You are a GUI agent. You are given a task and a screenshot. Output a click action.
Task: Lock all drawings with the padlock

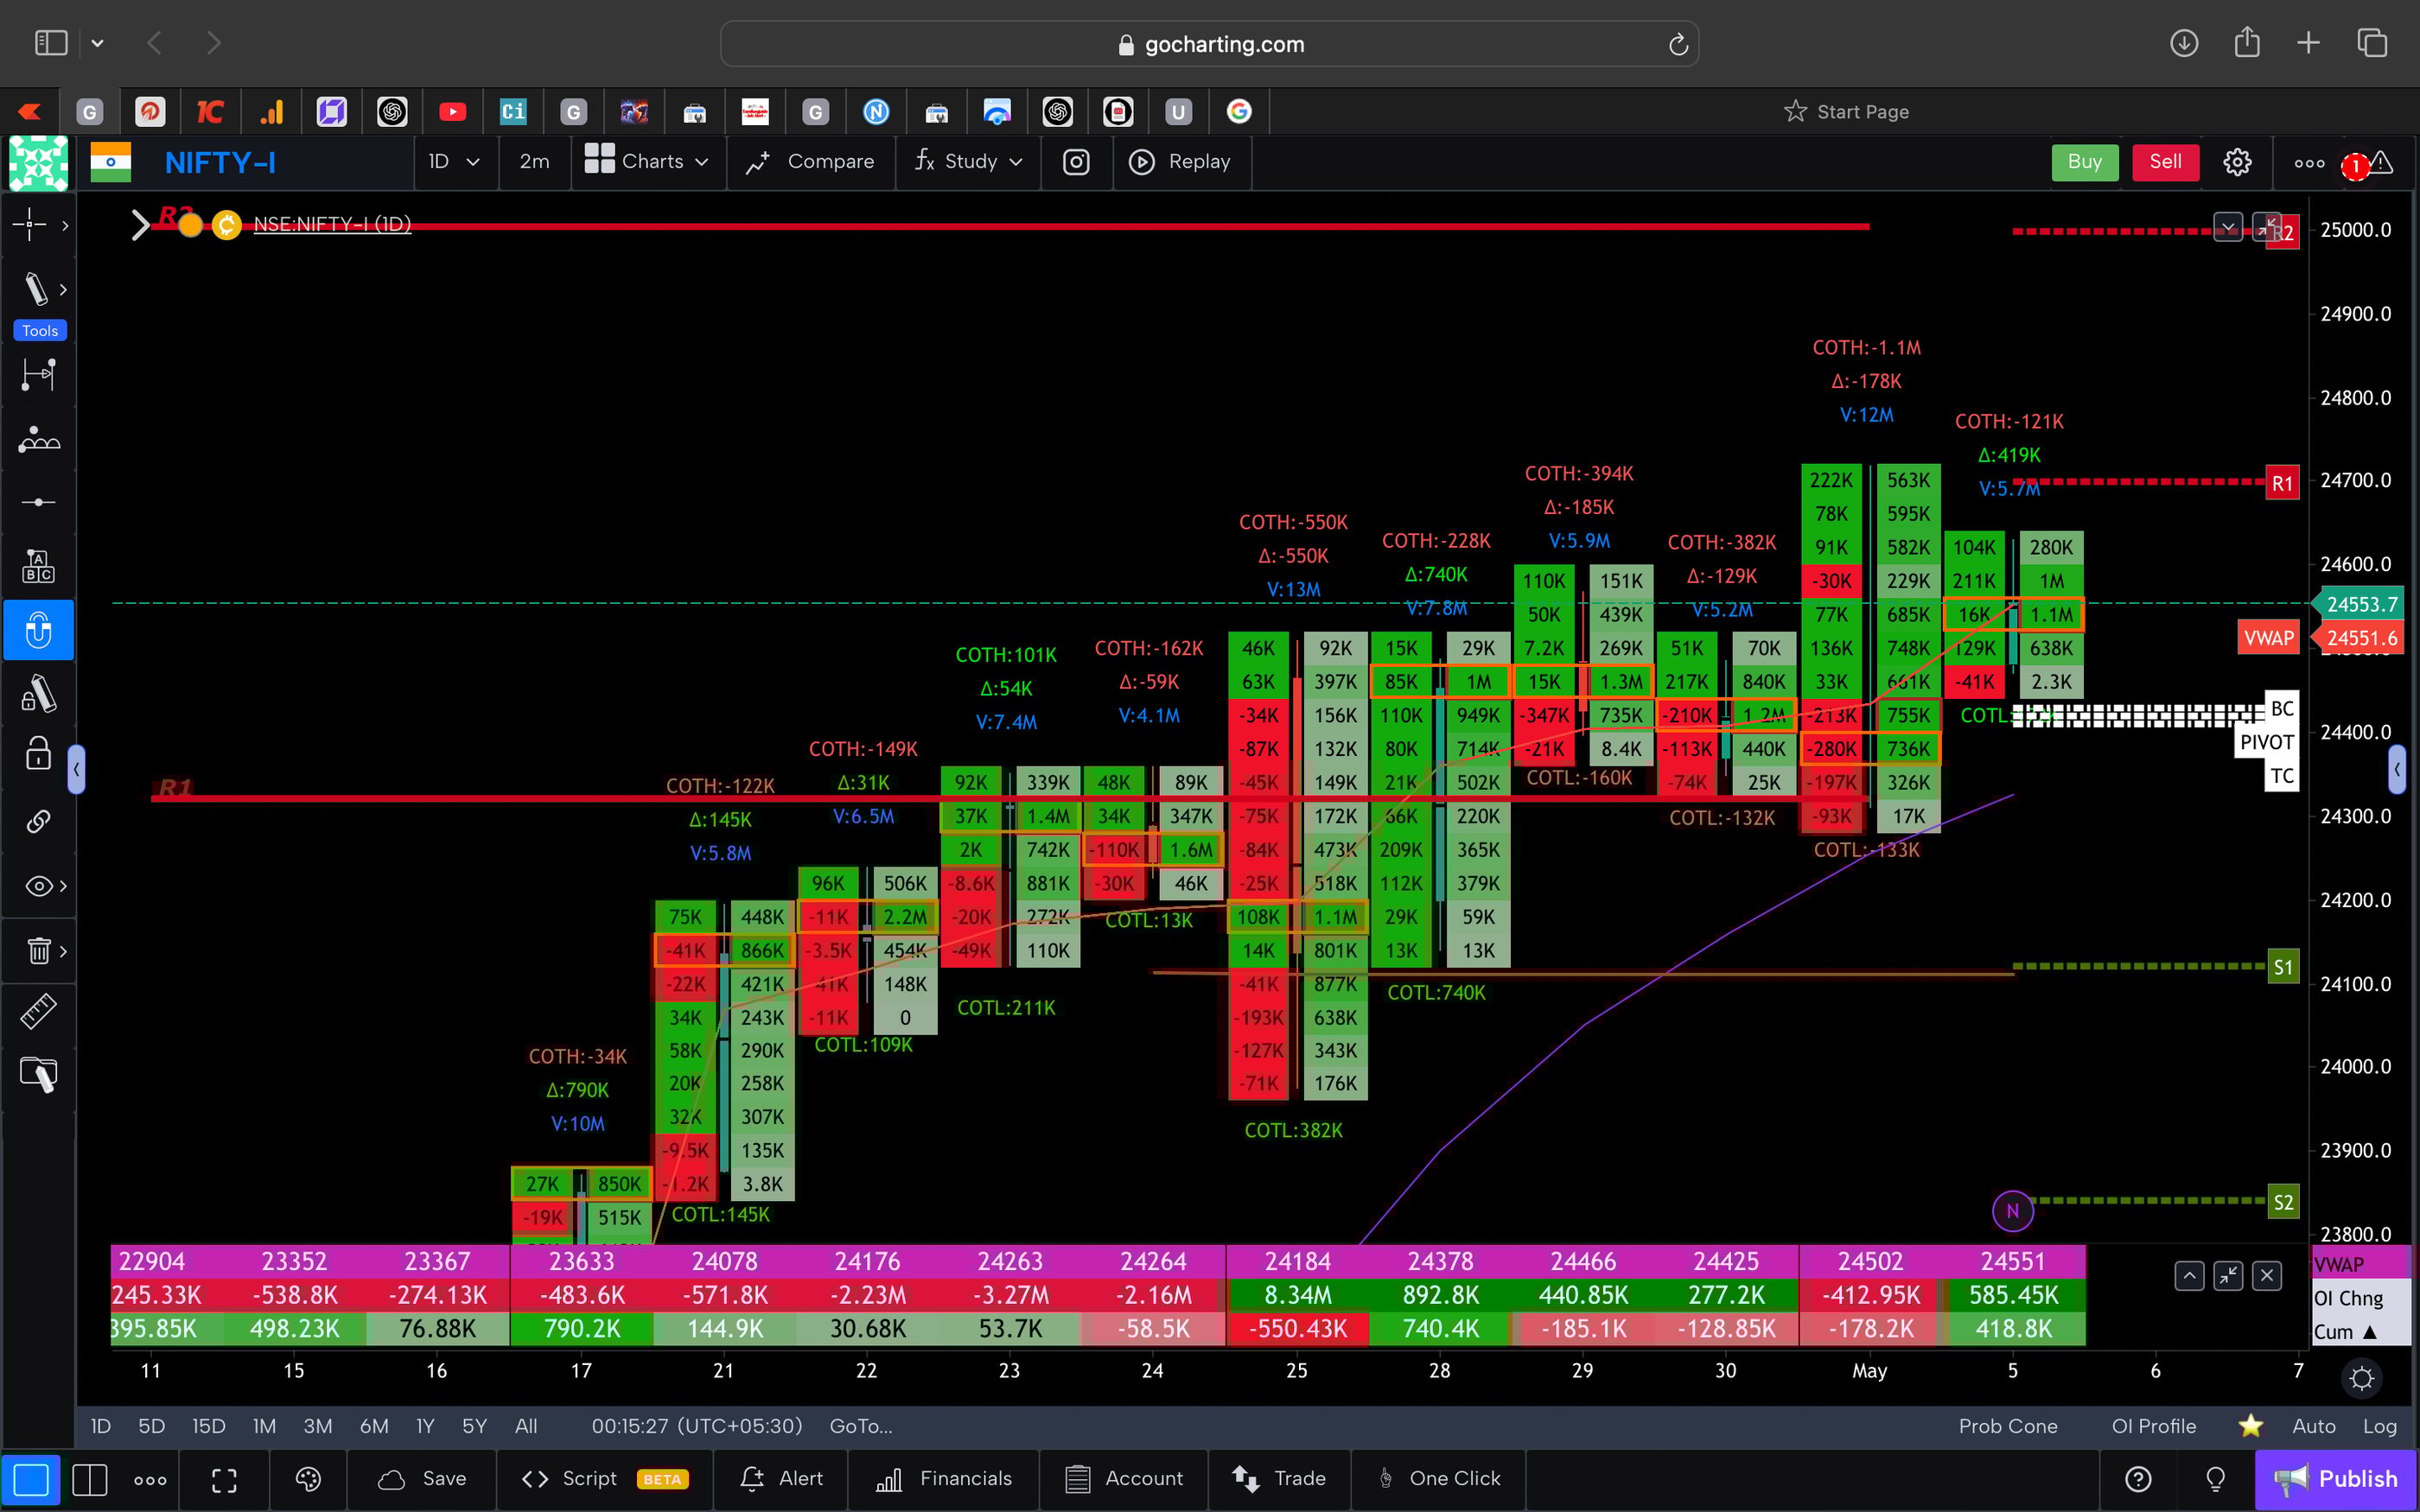37,753
